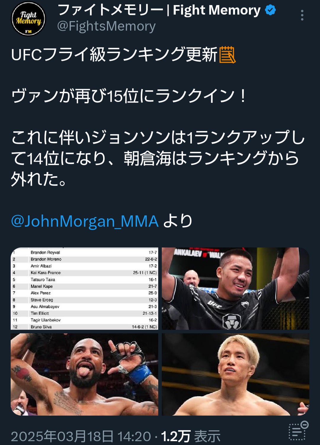Image resolution: width=320 pixels, height=445 pixels.
Task: Tap the ヴァンが再び15位にランクイン text line
Action: (129, 96)
